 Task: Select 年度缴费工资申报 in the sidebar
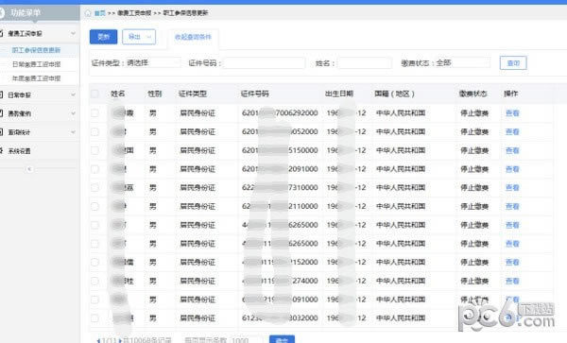36,78
